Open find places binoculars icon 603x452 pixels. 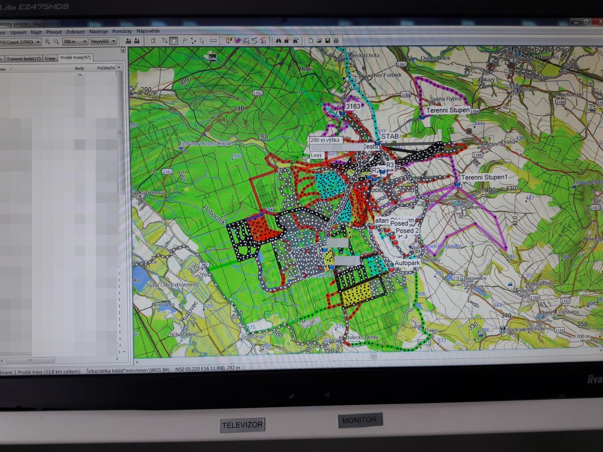[x=279, y=41]
